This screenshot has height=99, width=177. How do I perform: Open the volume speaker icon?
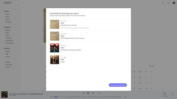[172, 93]
